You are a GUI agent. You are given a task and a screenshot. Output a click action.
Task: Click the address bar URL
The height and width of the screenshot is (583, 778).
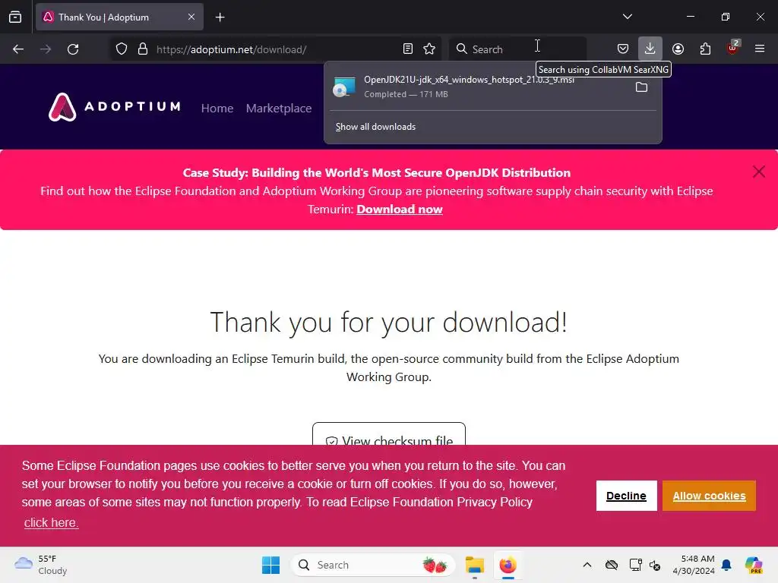pos(231,49)
